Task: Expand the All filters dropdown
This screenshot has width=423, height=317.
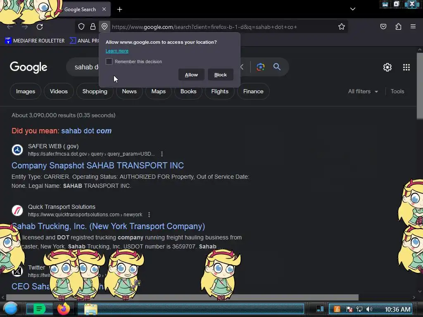Action: [363, 91]
